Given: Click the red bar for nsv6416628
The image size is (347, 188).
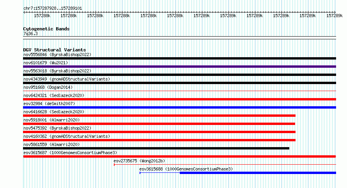Looking at the screenshot, I should [159, 116].
